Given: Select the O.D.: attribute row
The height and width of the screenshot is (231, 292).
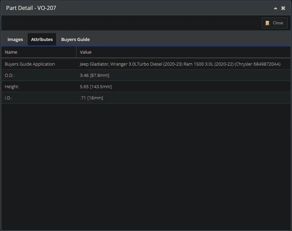Looking at the screenshot, I should point(146,75).
